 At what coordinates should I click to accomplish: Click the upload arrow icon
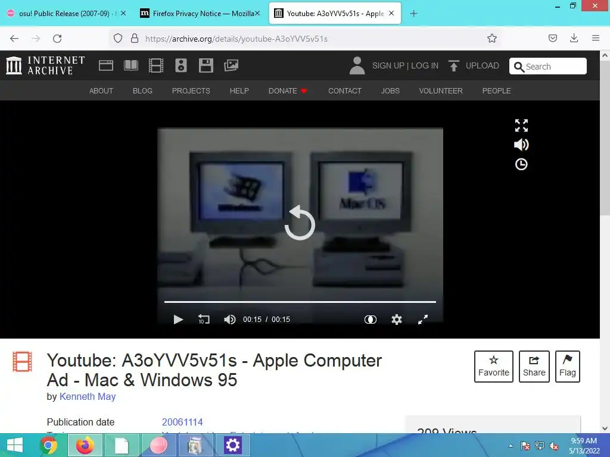453,65
